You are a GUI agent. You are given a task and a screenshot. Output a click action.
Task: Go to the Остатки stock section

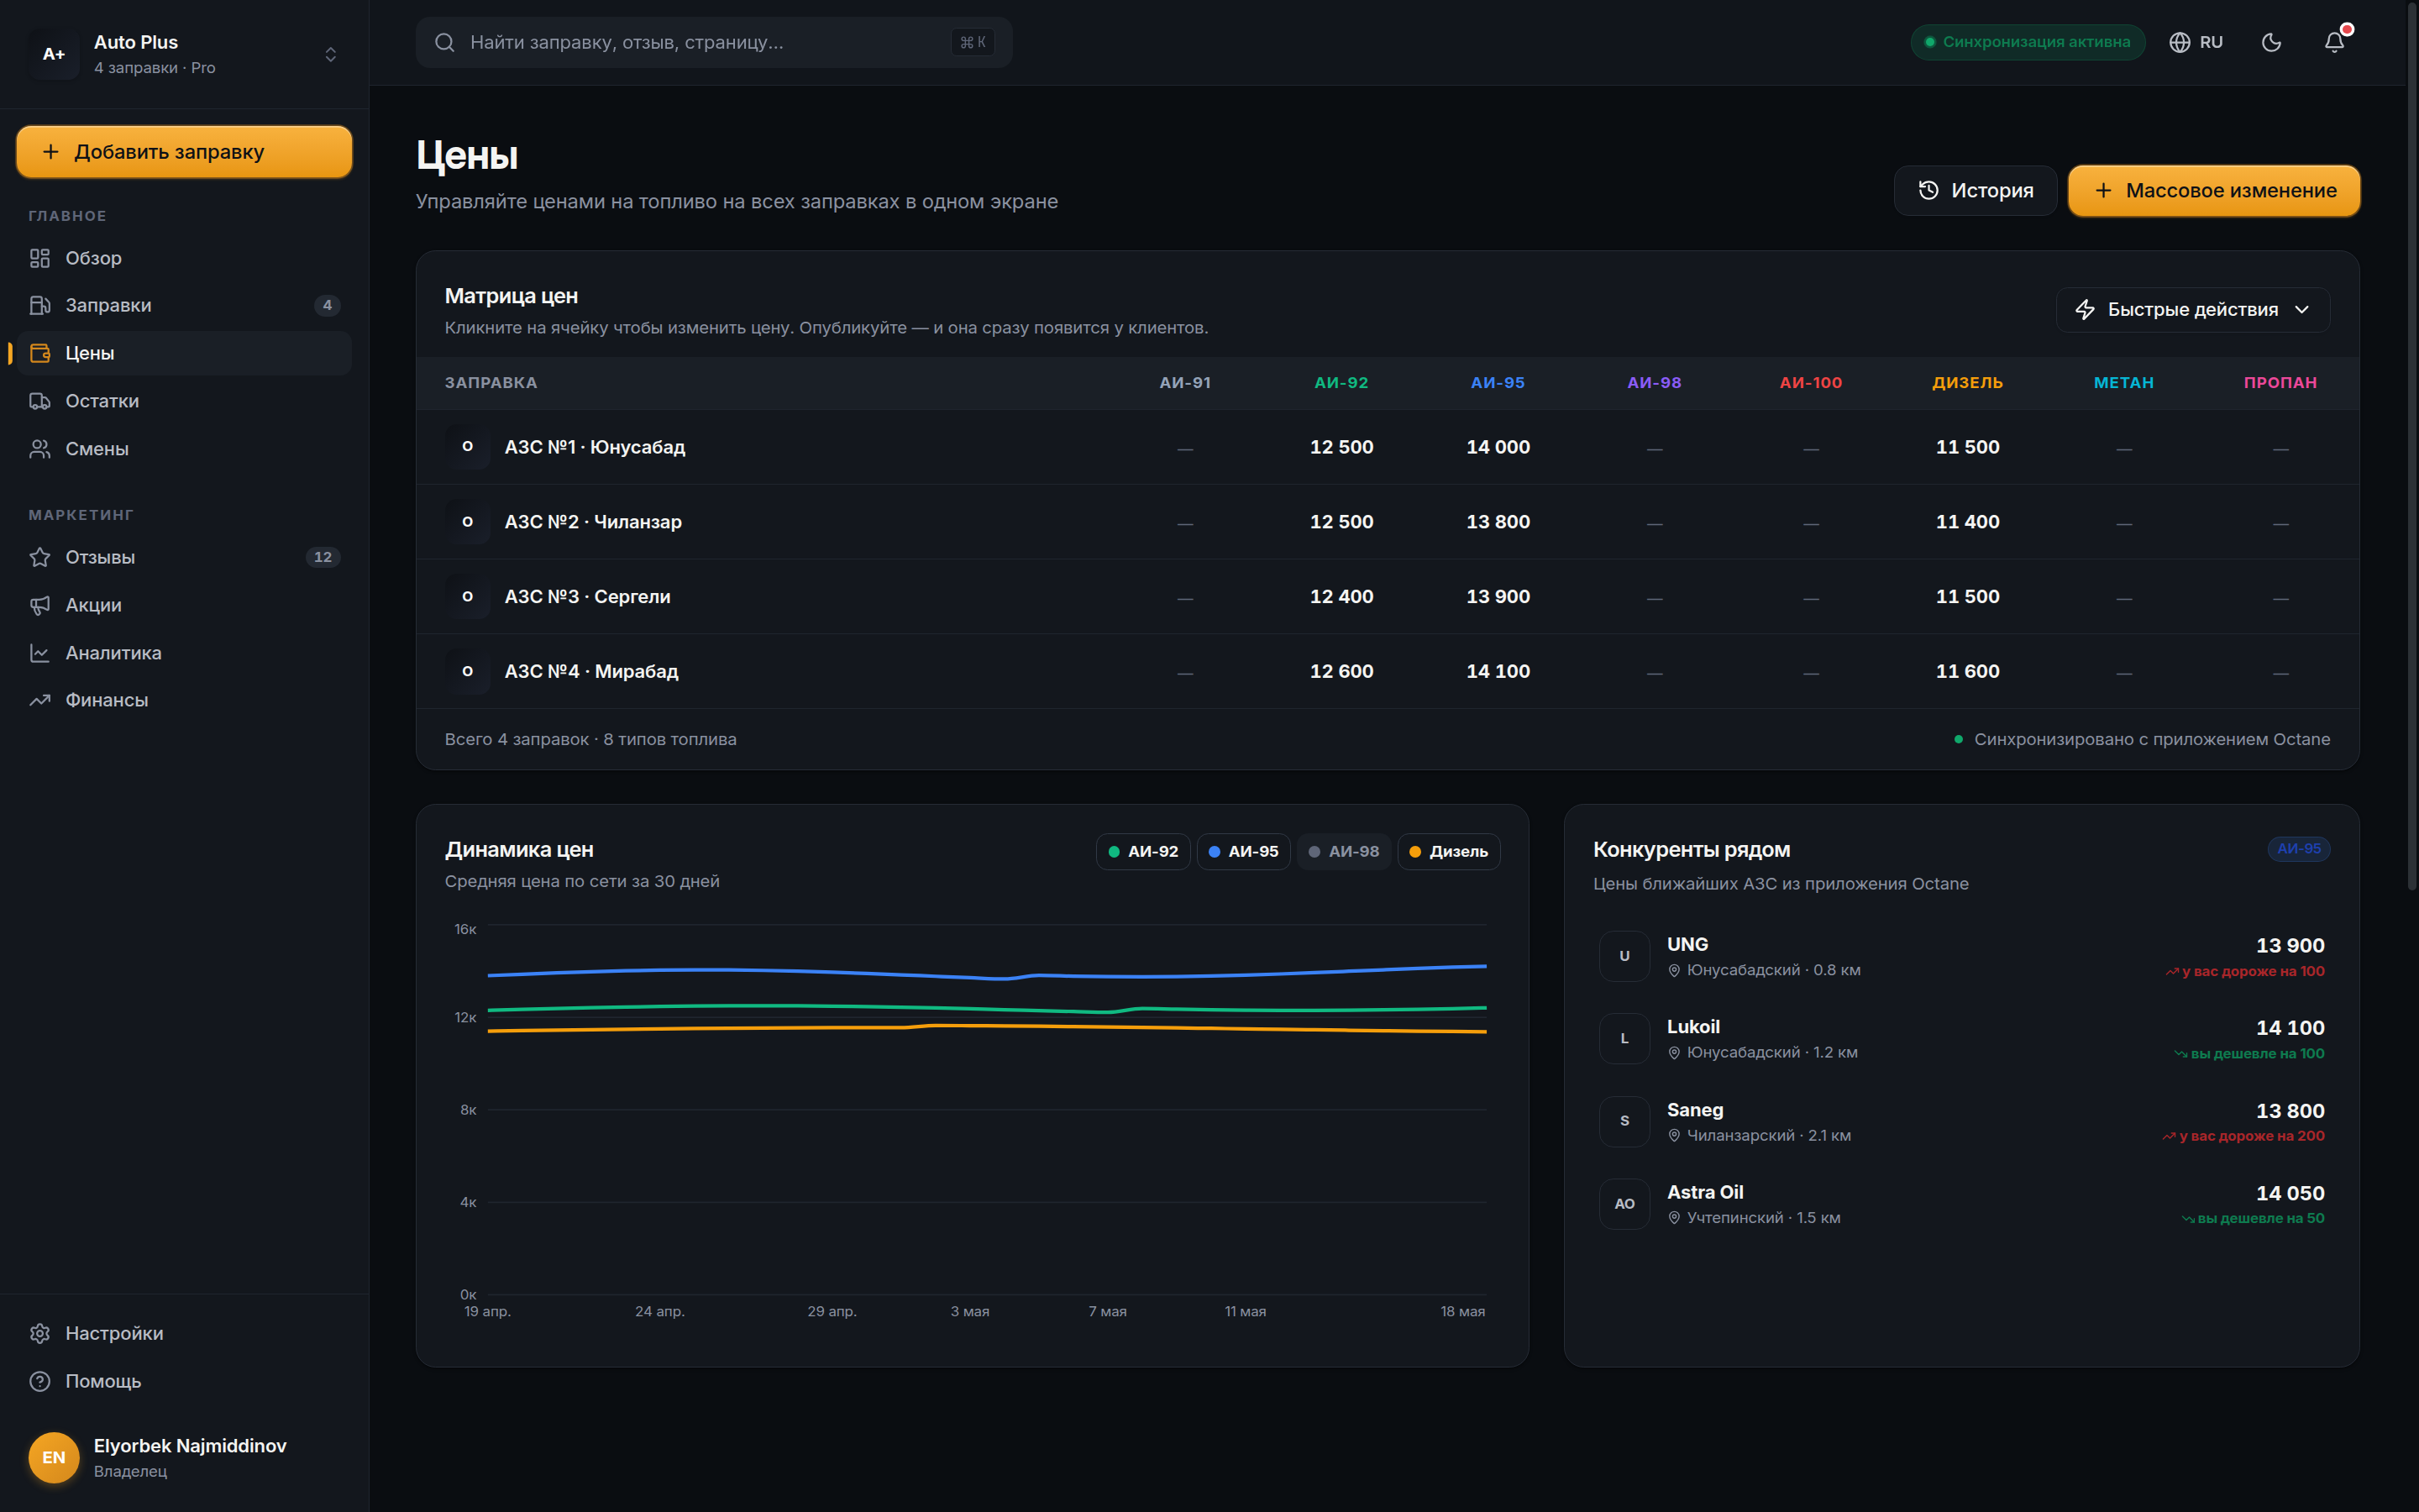[x=184, y=401]
